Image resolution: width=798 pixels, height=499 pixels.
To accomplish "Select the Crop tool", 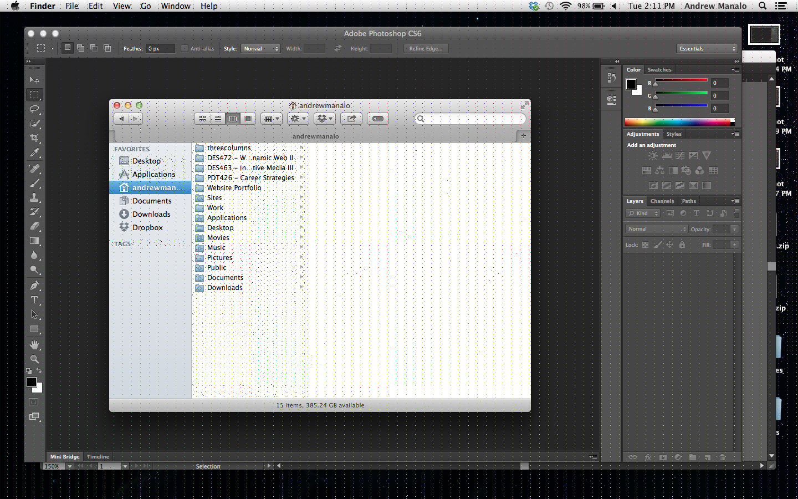I will pyautogui.click(x=34, y=138).
